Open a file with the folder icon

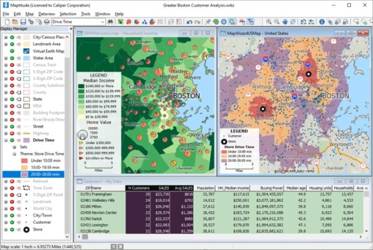[x=15, y=22]
